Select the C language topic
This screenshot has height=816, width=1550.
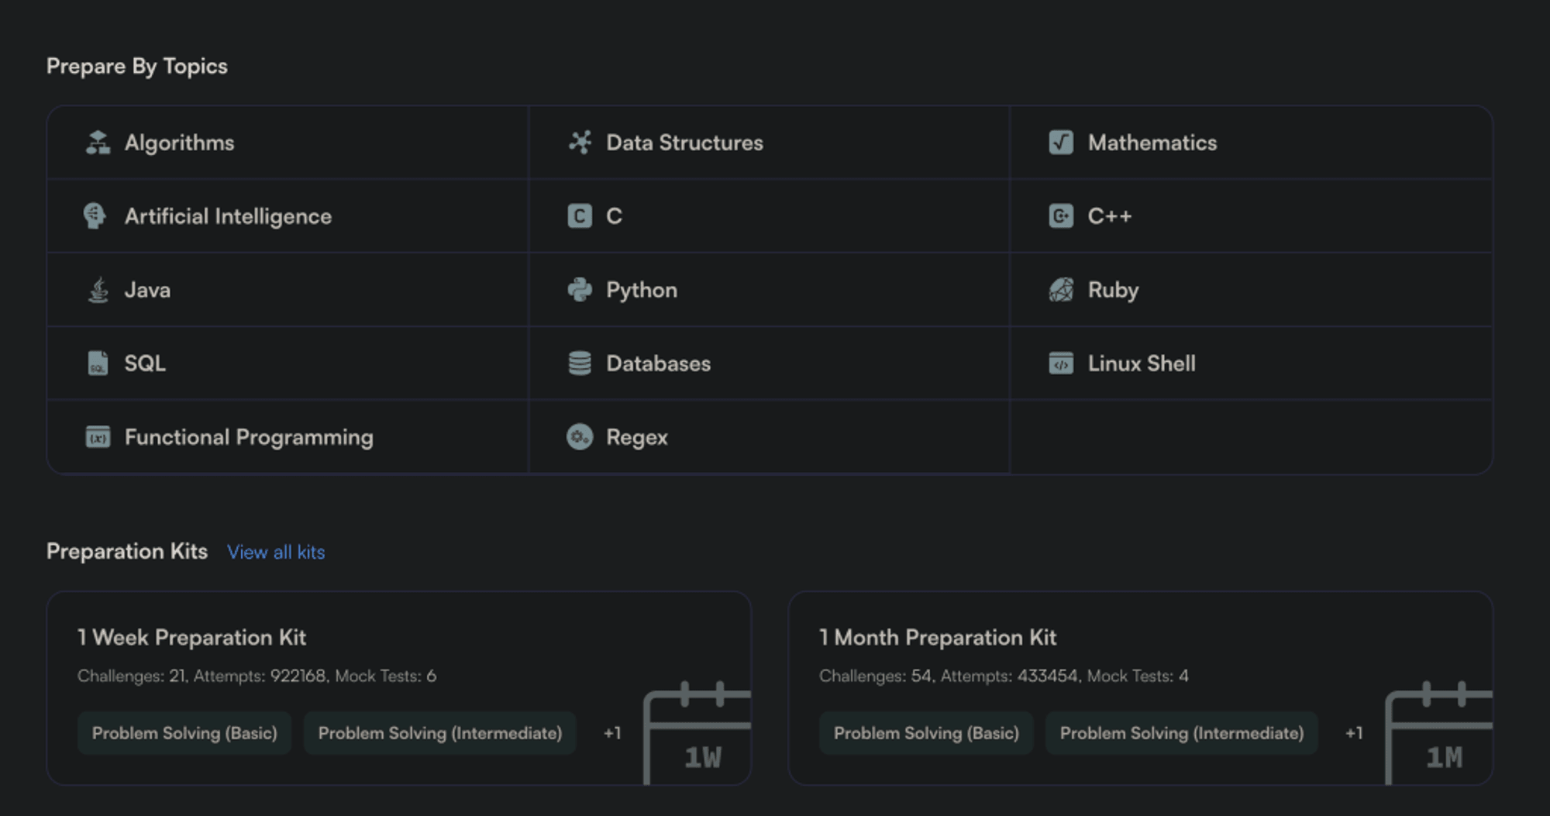click(x=614, y=216)
